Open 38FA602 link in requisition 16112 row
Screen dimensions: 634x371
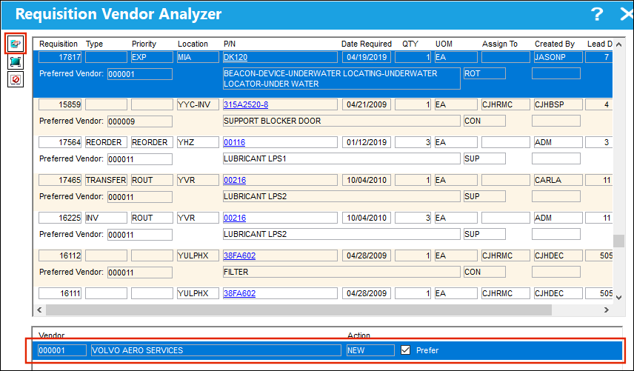point(239,255)
